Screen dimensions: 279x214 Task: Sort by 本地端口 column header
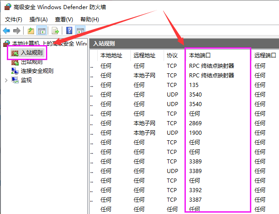(x=199, y=55)
